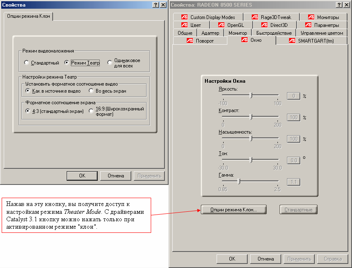Click OK in the Свойства clone dialog
The image size is (352, 268).
82,176
